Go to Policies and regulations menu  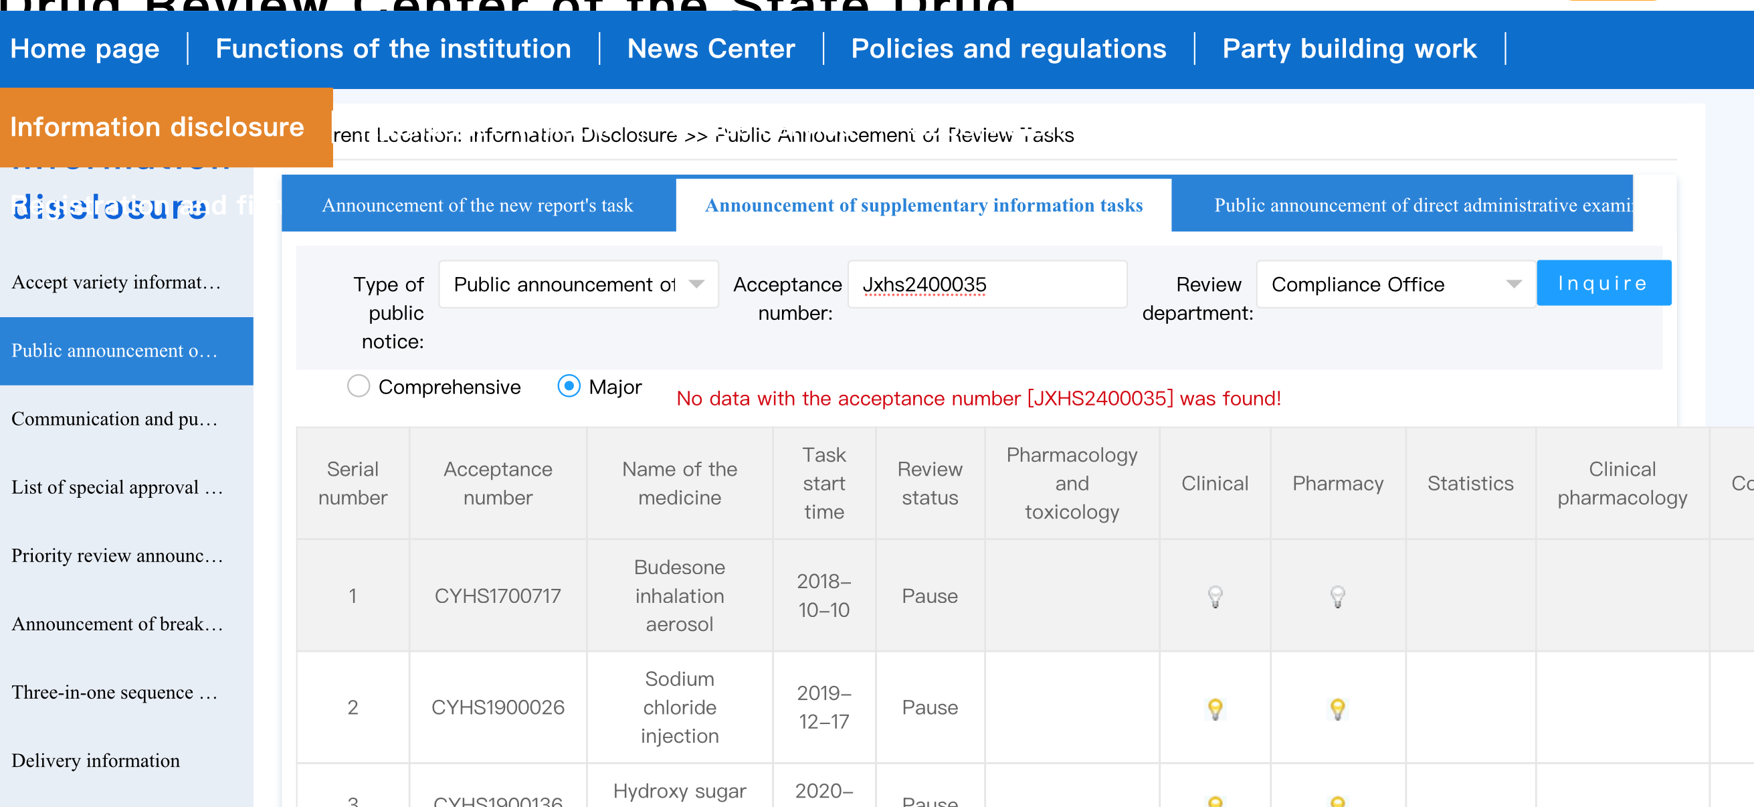coord(1008,48)
